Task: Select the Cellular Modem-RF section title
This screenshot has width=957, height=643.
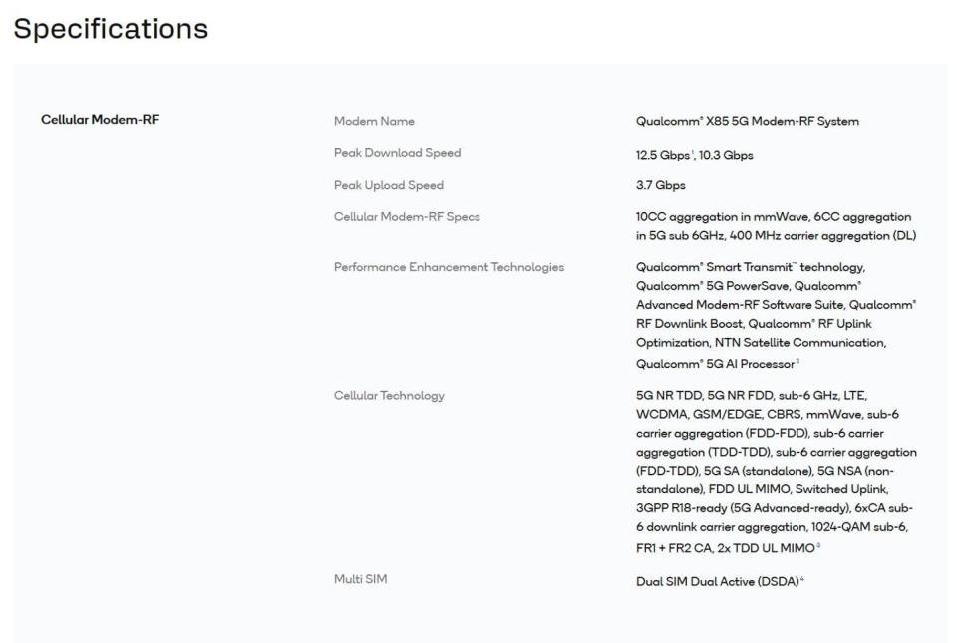Action: 100,121
